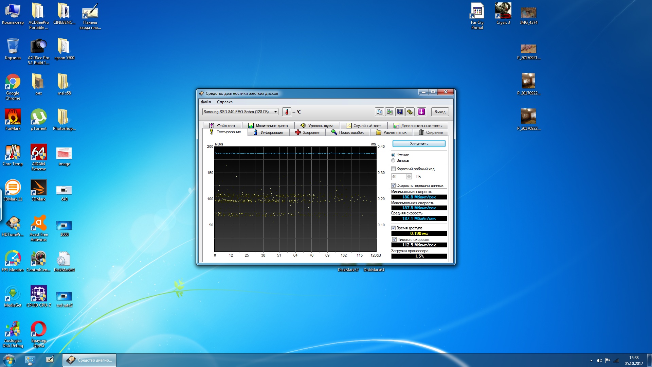652x367 pixels.
Task: Select the Запись radio button
Action: 393,160
